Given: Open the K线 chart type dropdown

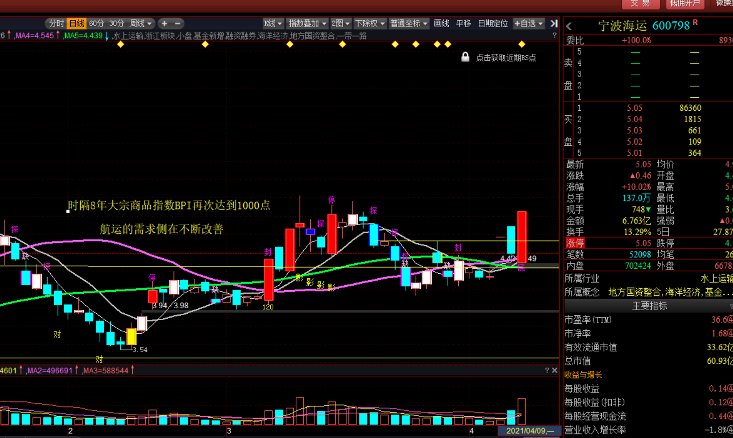Looking at the screenshot, I should (x=273, y=24).
